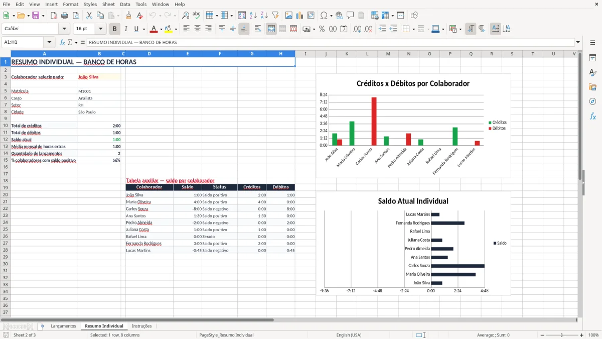Expand the Name Box A1:H1 dropdown
Viewport: 602px width, 339px height.
[49, 42]
